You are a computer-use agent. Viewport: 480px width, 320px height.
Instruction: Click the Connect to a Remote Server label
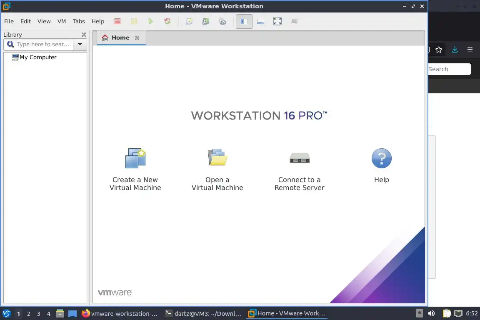click(300, 184)
